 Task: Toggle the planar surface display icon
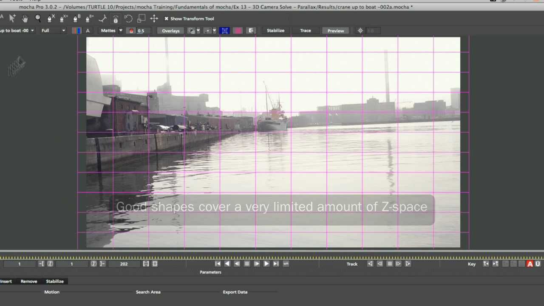(x=225, y=31)
